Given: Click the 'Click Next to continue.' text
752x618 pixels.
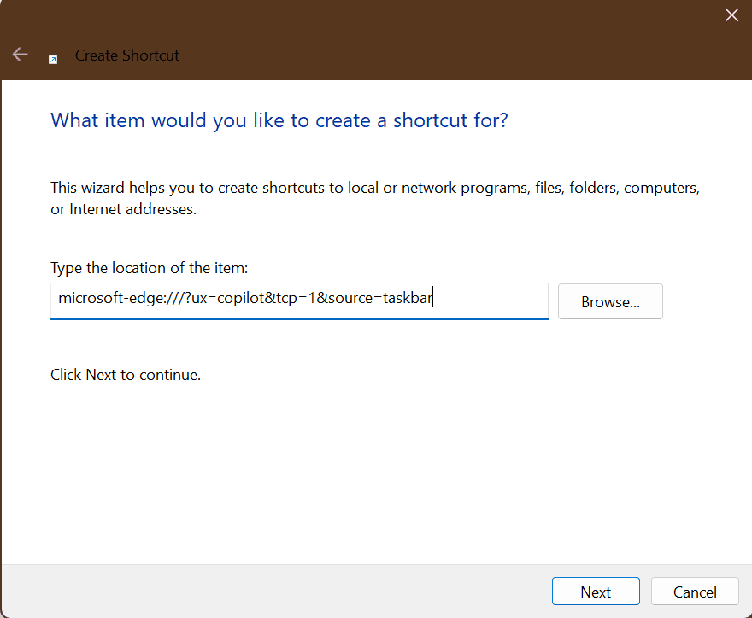Looking at the screenshot, I should [126, 375].
